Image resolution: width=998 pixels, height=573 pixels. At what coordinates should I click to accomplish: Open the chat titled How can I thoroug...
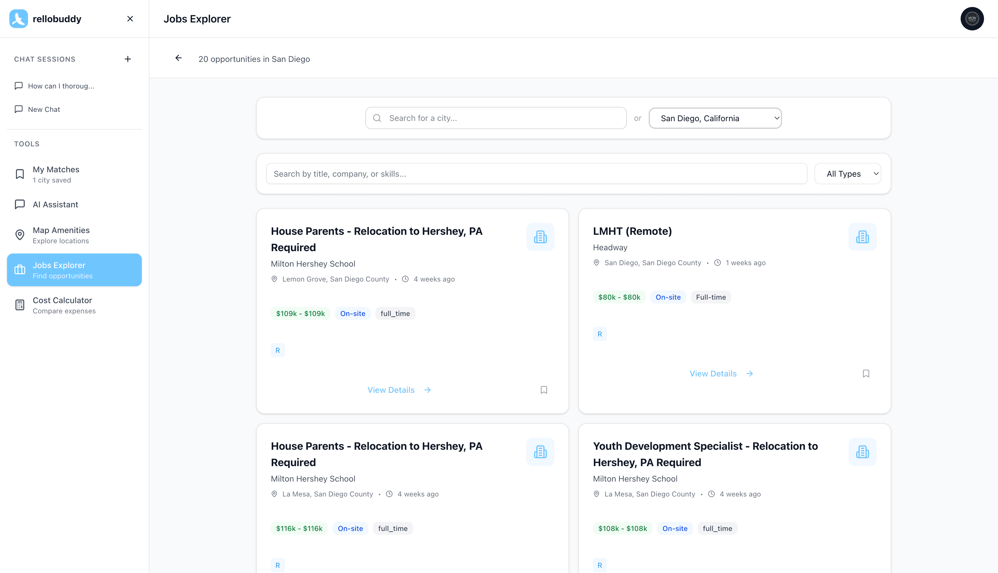tap(61, 86)
